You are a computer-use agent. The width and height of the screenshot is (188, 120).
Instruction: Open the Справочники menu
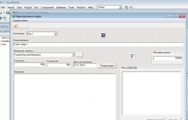pyautogui.click(x=20, y=20)
